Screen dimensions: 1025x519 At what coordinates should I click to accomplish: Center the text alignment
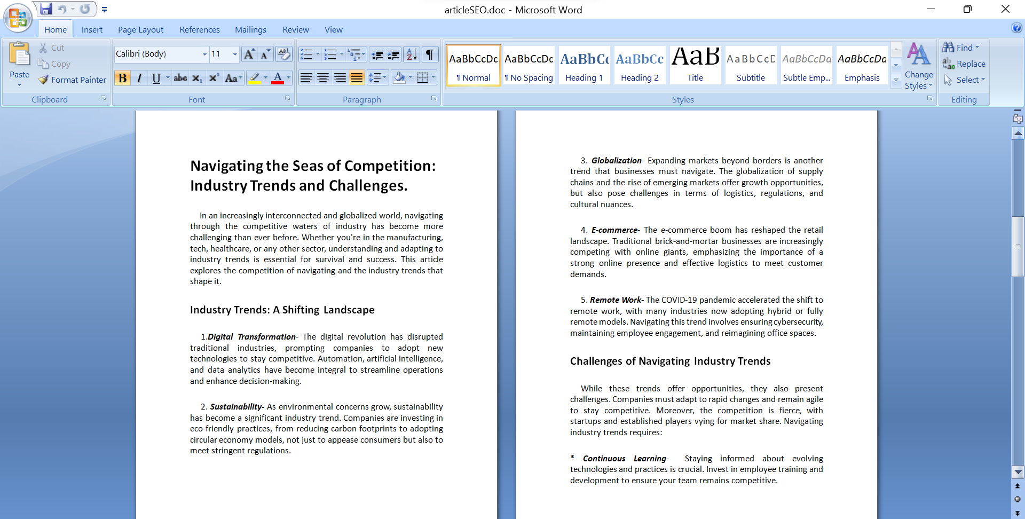click(323, 78)
